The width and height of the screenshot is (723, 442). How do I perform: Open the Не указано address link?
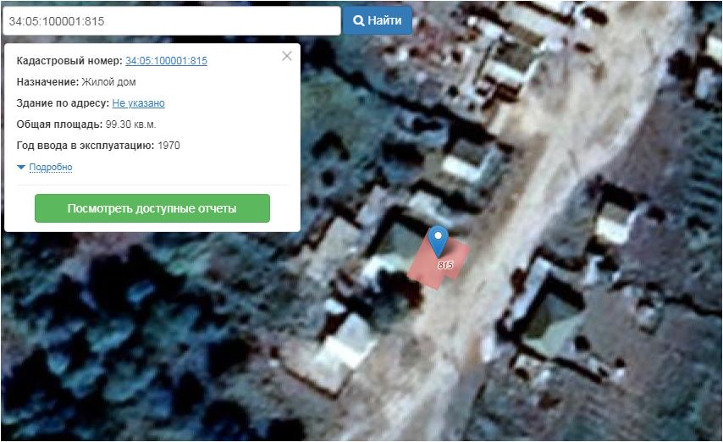138,103
